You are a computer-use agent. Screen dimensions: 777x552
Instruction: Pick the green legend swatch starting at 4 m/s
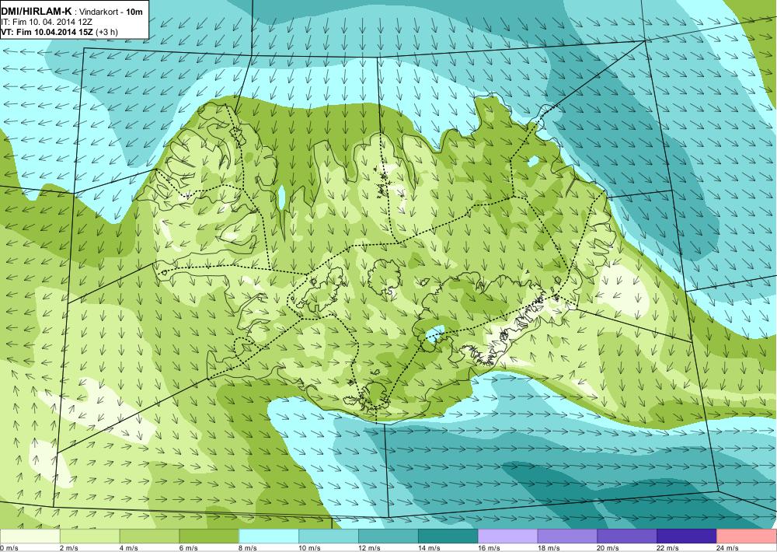point(149,536)
